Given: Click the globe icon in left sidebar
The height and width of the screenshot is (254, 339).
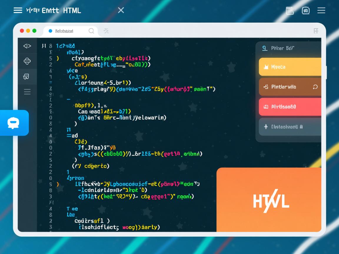Looking at the screenshot, I should click(27, 61).
